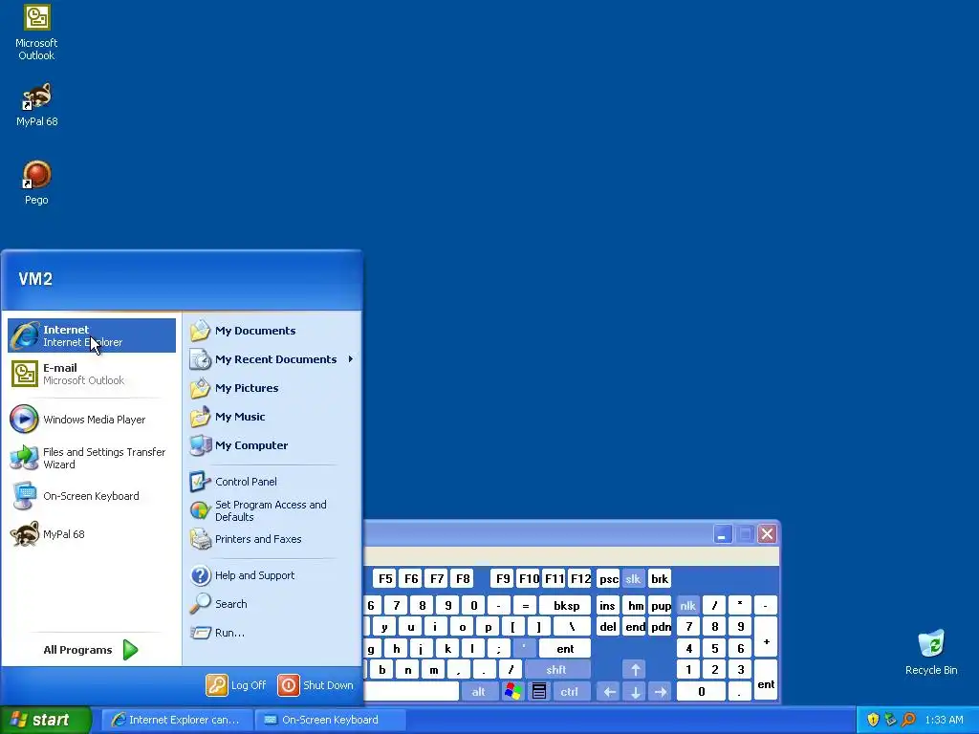Click the brk key on On-Screen Keyboard
This screenshot has width=979, height=734.
click(660, 578)
